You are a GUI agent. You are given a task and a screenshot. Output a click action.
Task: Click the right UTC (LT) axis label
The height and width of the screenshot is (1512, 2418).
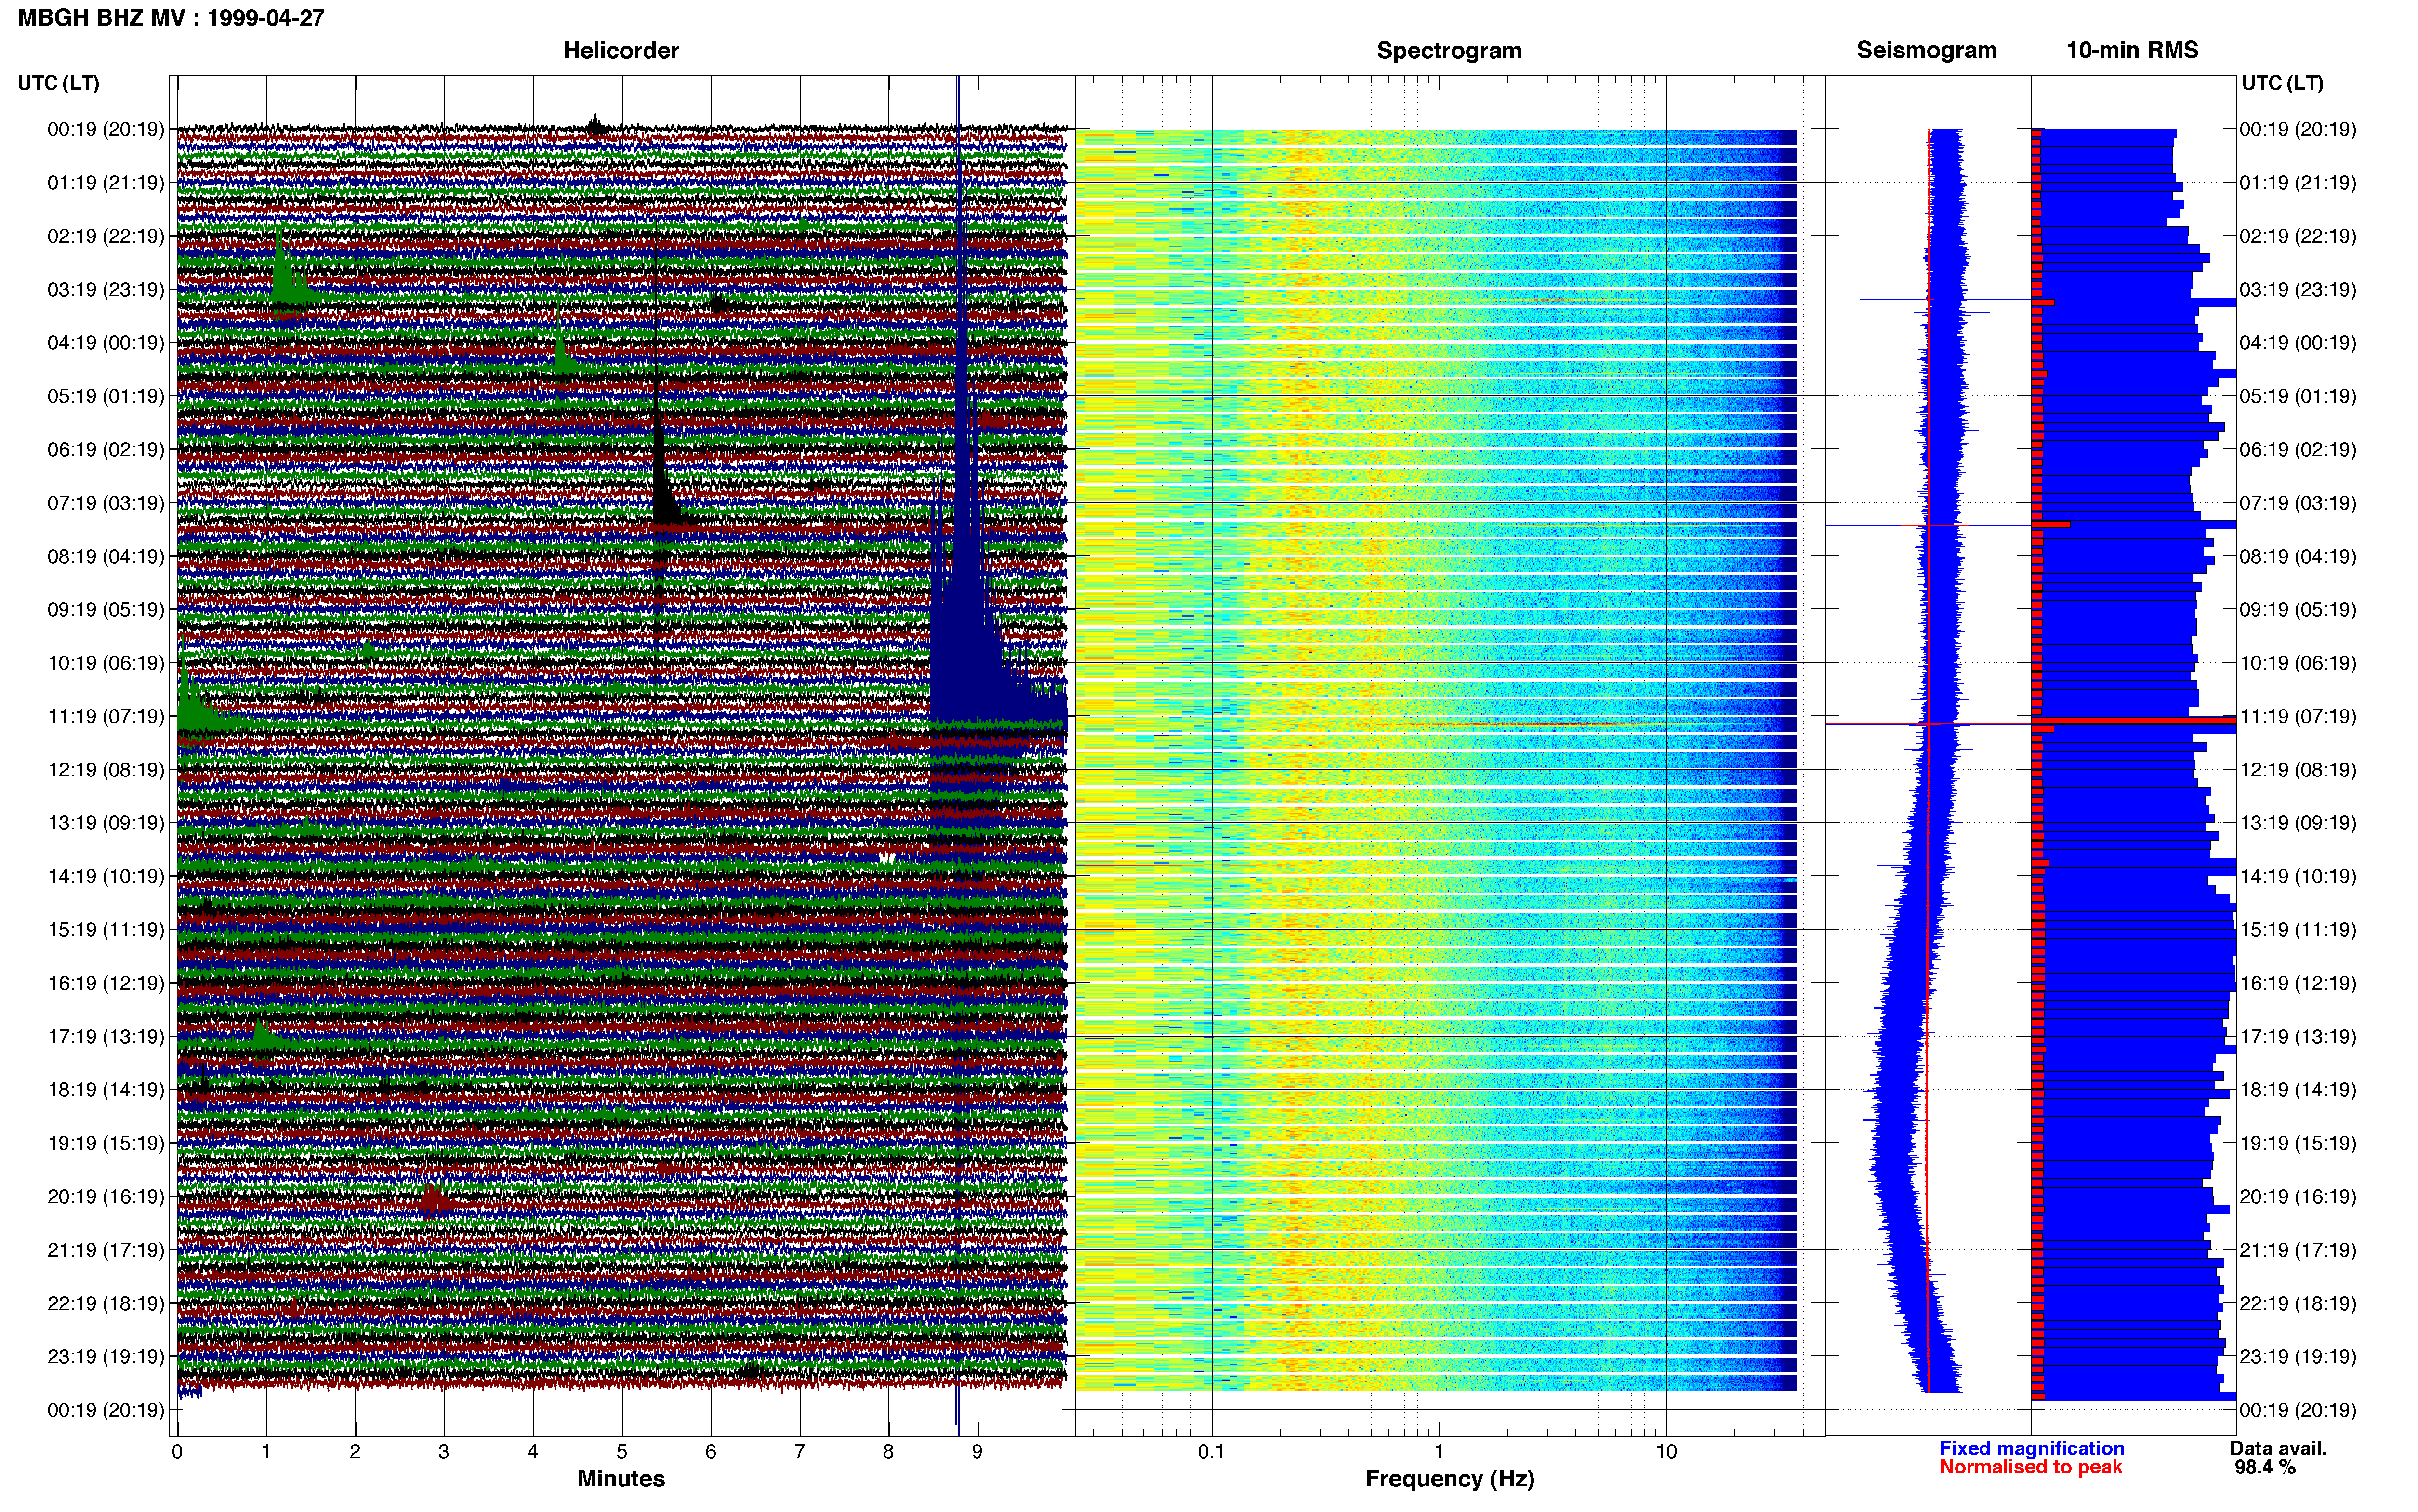point(2282,83)
